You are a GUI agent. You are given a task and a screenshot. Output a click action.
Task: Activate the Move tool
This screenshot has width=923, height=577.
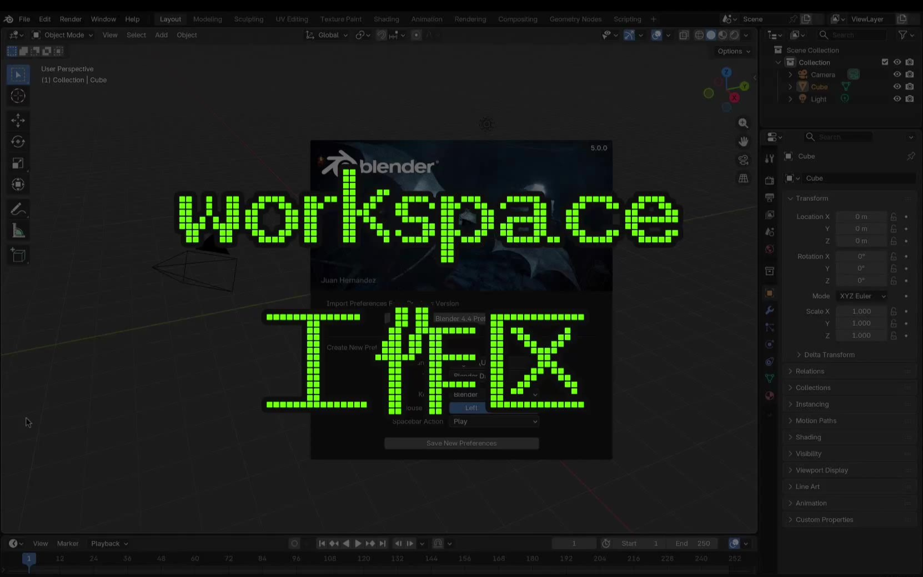point(18,120)
